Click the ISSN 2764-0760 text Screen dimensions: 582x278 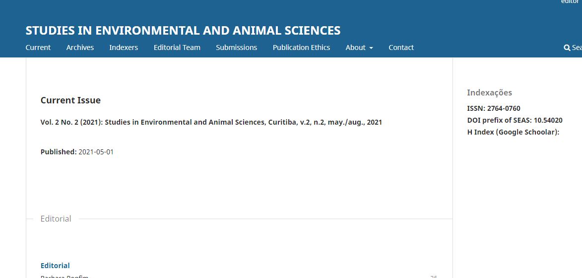coord(494,108)
